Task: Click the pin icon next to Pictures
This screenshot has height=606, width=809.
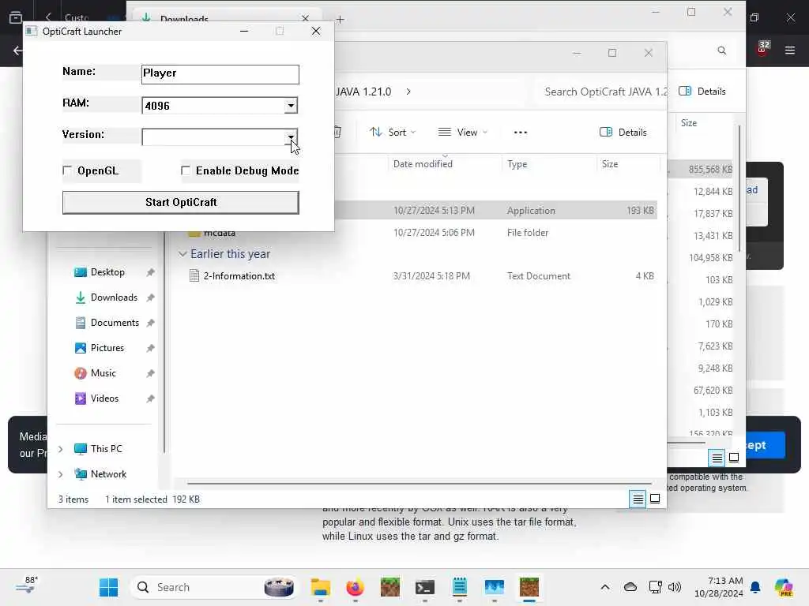Action: pyautogui.click(x=150, y=348)
